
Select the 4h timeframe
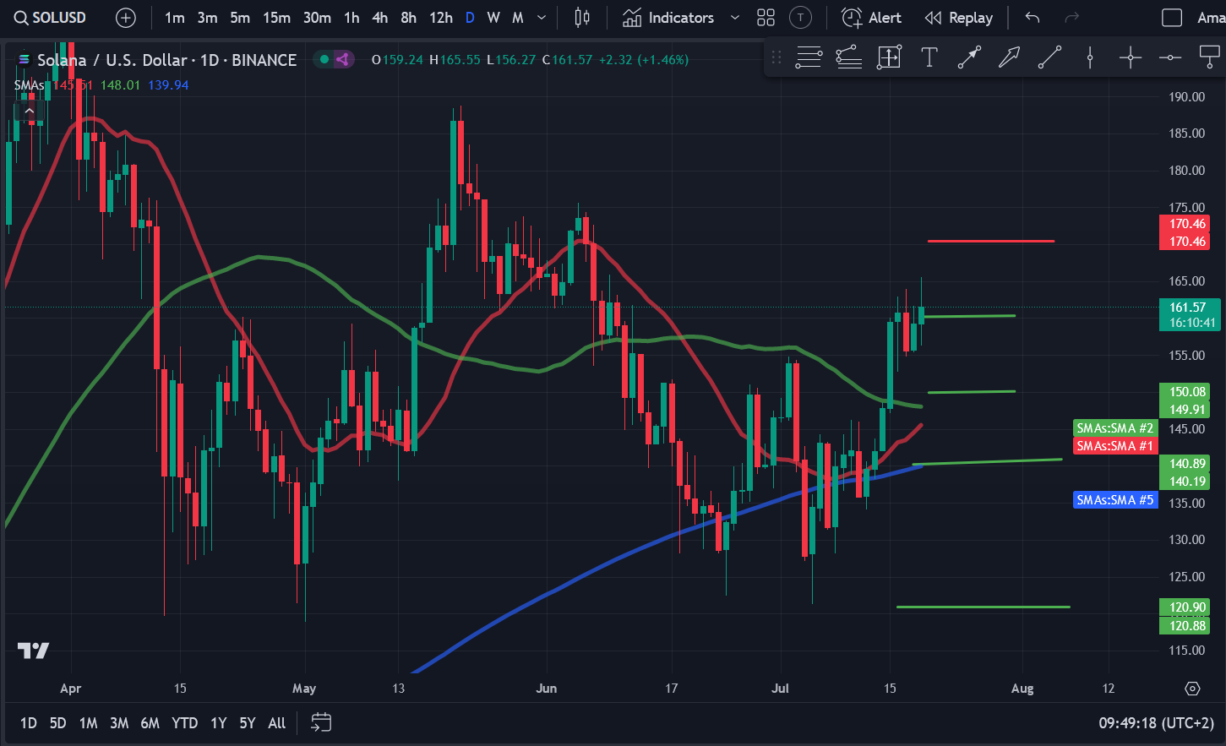380,17
